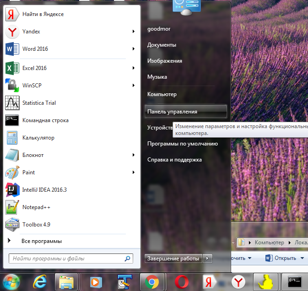Image resolution: width=308 pixels, height=291 pixels.
Task: Show Все программы list
Action: [x=41, y=241]
